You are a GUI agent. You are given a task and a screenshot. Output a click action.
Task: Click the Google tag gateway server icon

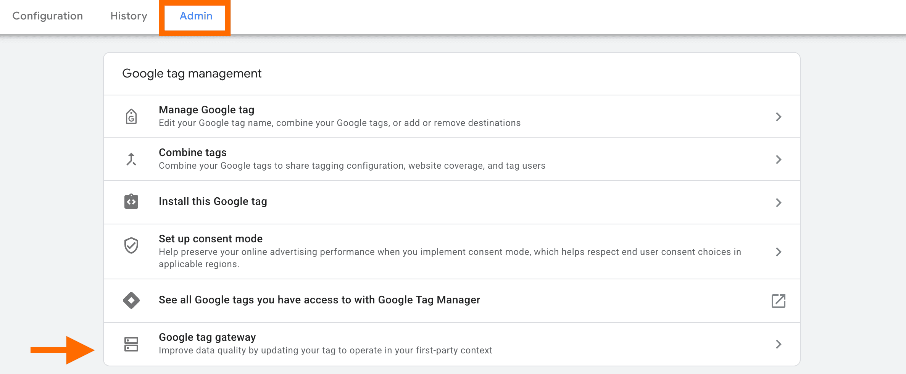pyautogui.click(x=131, y=344)
